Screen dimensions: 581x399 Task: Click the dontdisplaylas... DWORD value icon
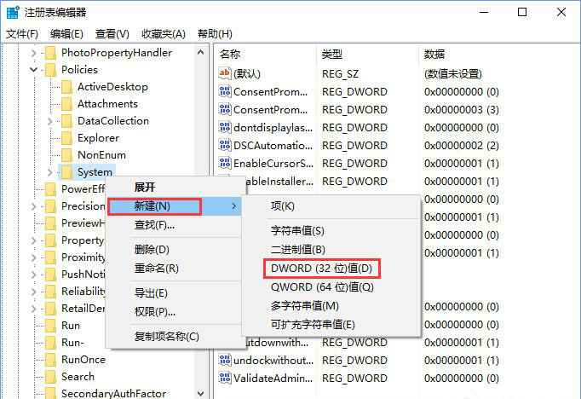click(x=225, y=128)
